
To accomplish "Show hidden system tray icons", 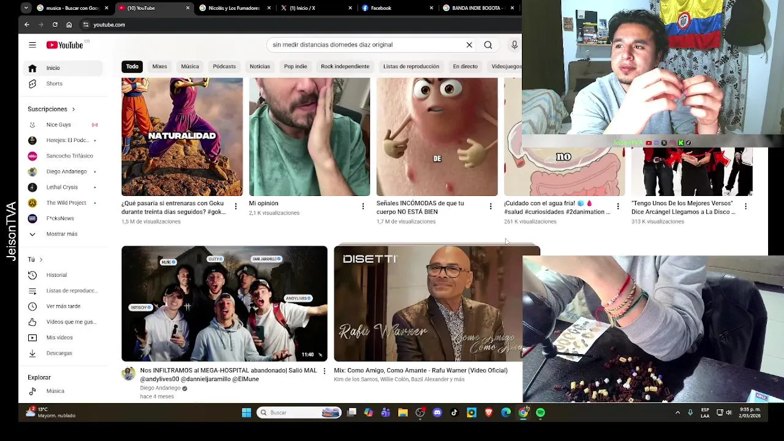I will pyautogui.click(x=677, y=413).
